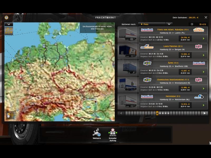
Task: Click LKW logo on Sheffield job
Action: [147, 63]
